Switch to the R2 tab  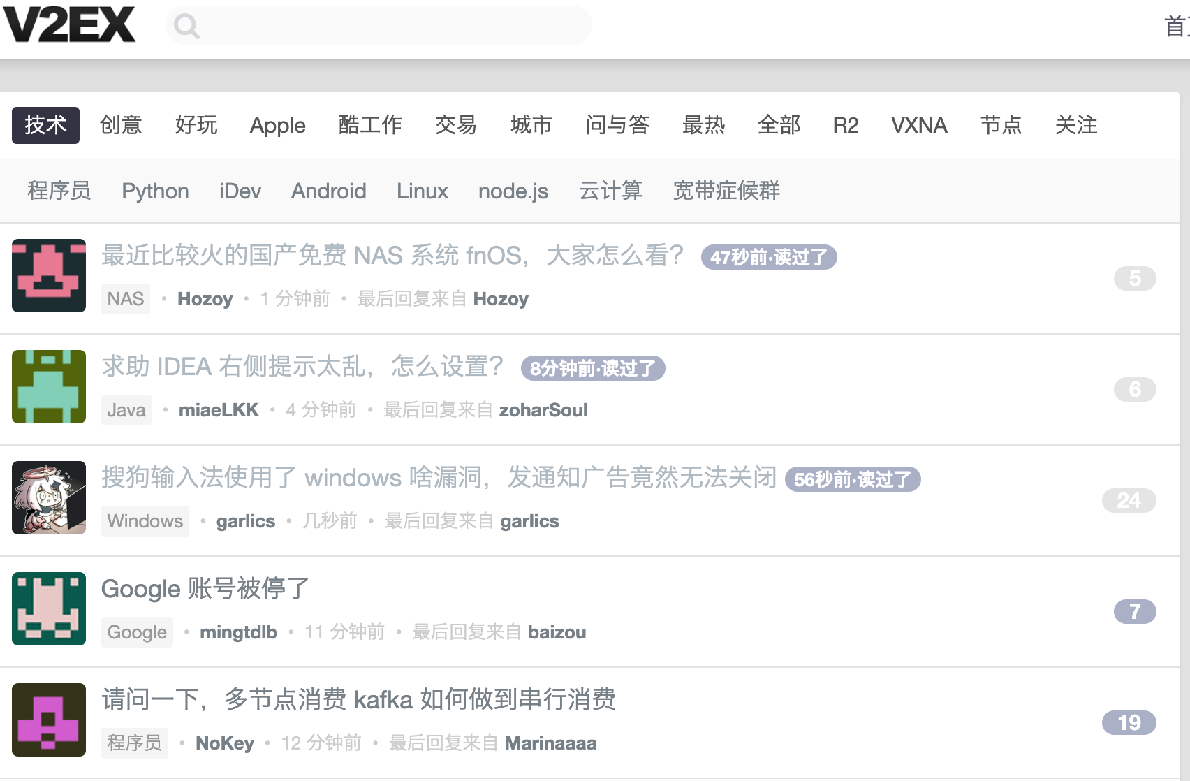pyautogui.click(x=846, y=125)
